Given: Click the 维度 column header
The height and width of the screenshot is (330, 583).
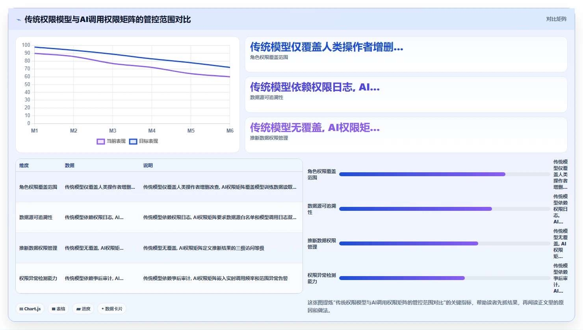Looking at the screenshot, I should click(24, 166).
